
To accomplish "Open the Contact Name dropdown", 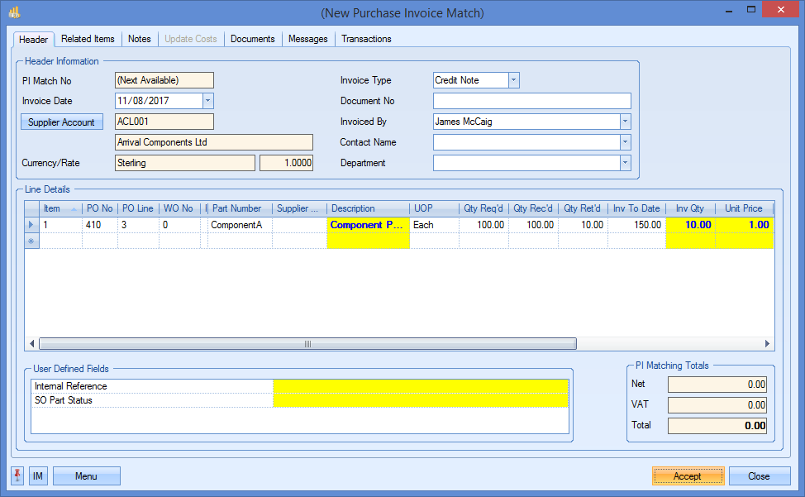I will tap(625, 142).
